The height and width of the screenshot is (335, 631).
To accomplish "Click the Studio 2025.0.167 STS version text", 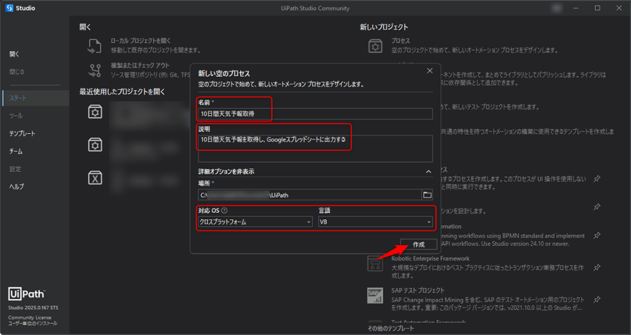I will coord(33,308).
